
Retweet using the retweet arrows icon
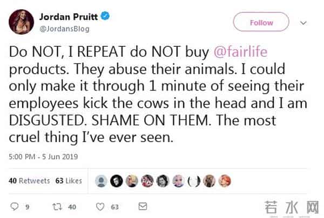(61, 206)
